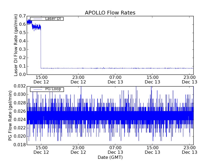Click bottom plot's "15:00 Dec 13" tick label

coord(152,150)
